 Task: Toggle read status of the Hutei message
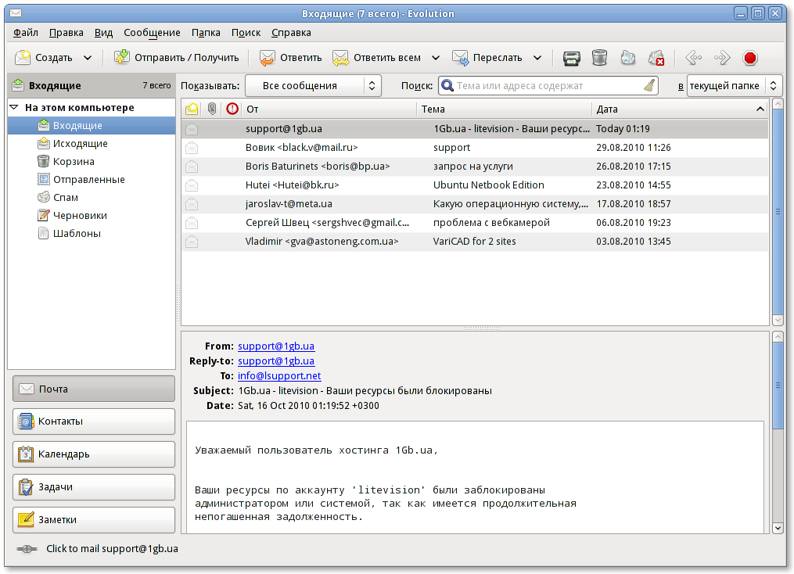tap(192, 185)
